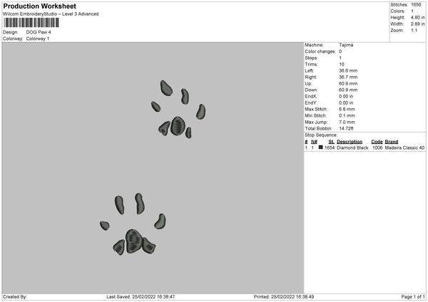
Task: Click the Stitches count 1656
Action: (416, 5)
